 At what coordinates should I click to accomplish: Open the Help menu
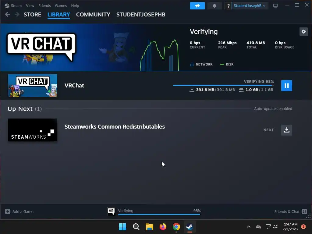click(75, 6)
